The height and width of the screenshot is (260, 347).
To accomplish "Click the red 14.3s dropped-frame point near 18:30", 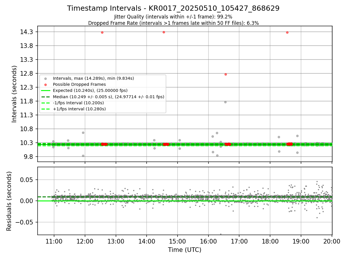I will [287, 32].
